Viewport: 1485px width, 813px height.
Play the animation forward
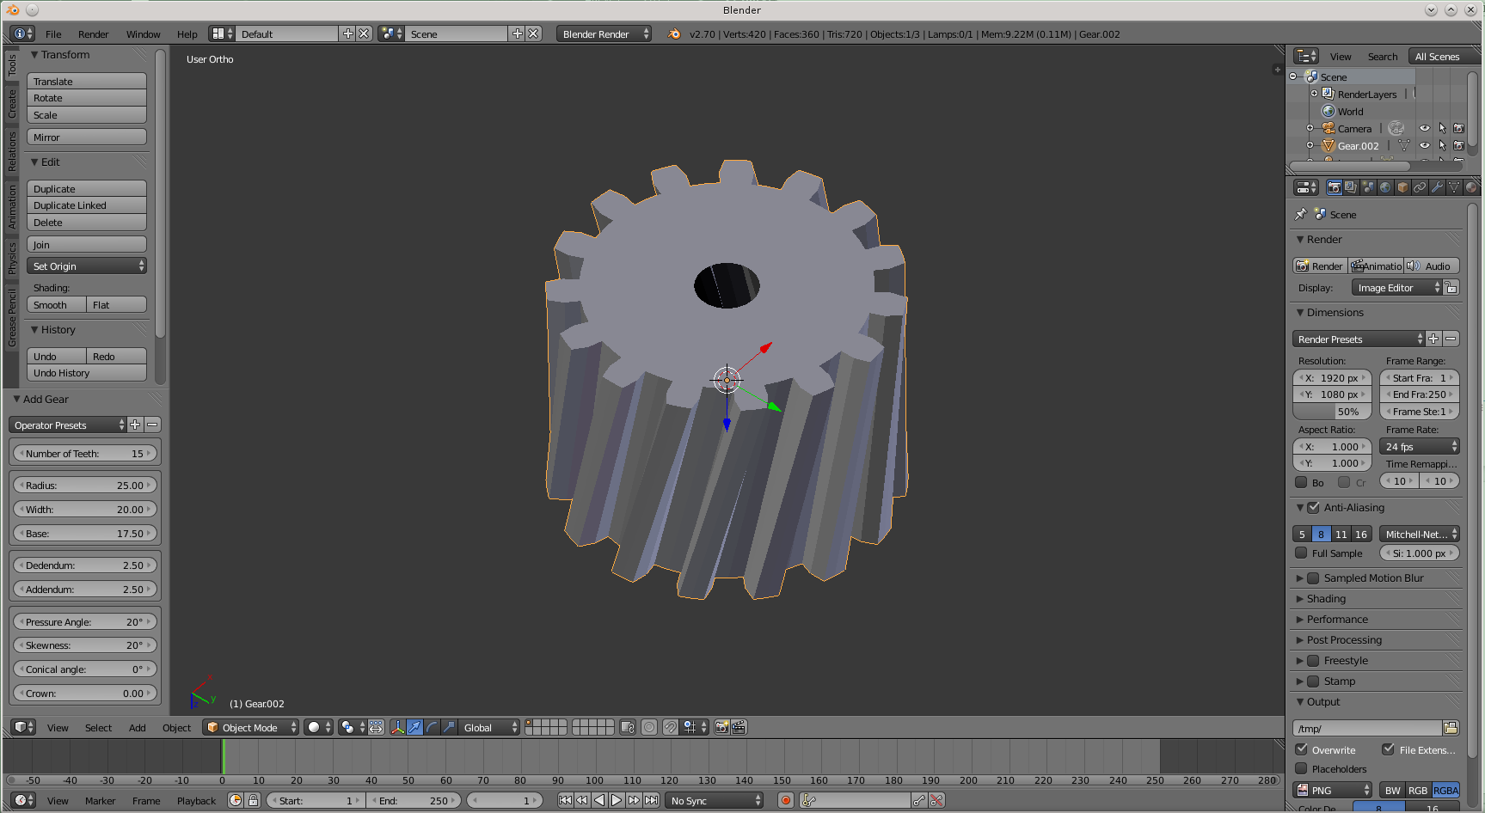(617, 800)
